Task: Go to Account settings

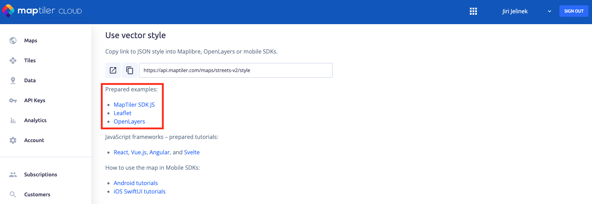Action: click(34, 140)
